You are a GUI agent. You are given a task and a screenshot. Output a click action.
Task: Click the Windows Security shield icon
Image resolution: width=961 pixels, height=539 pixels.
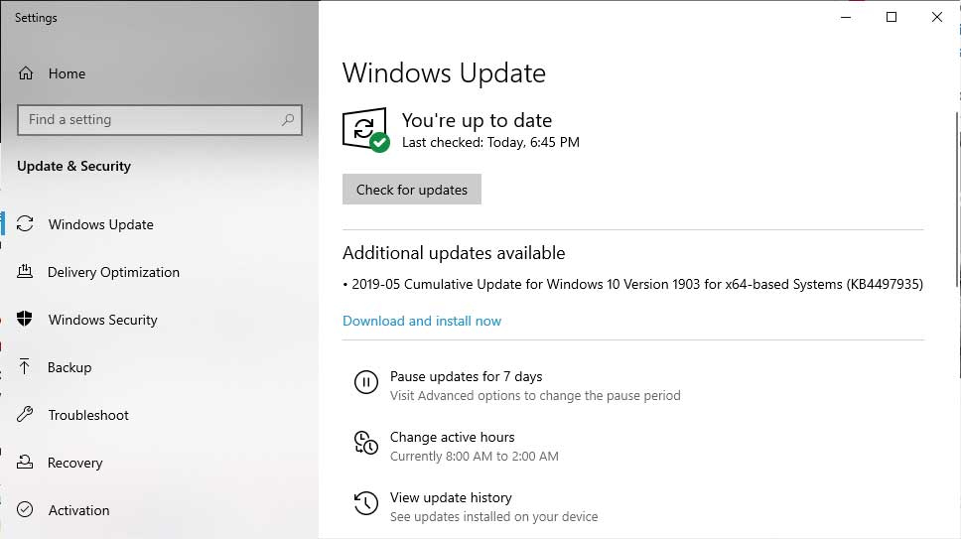point(25,319)
